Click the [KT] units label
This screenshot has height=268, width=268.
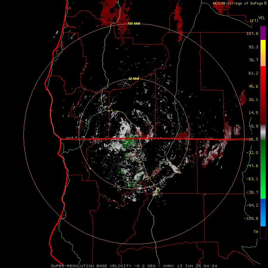pos(254,21)
